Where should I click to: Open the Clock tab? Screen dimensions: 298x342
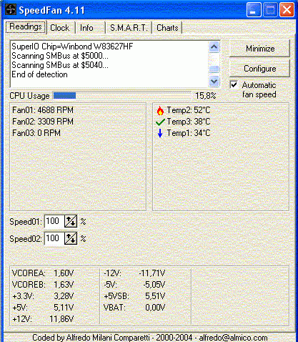[60, 28]
